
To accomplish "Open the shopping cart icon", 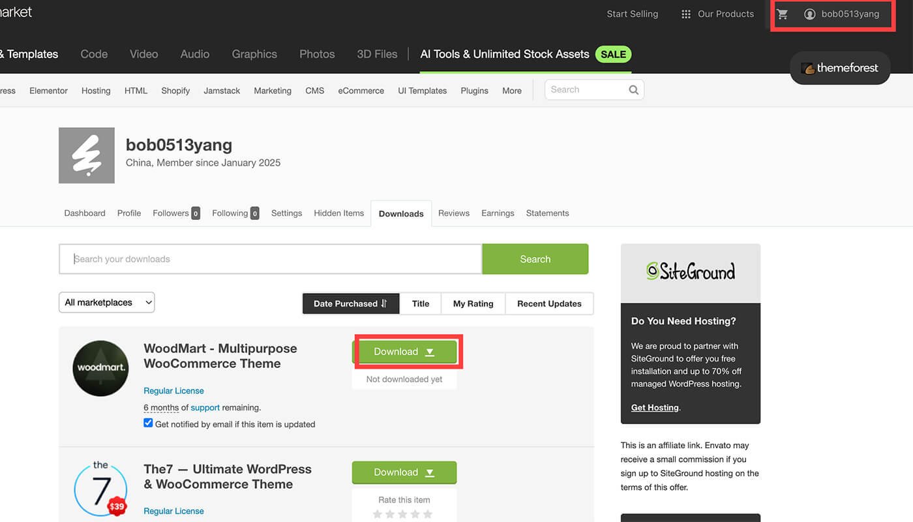I will click(783, 14).
